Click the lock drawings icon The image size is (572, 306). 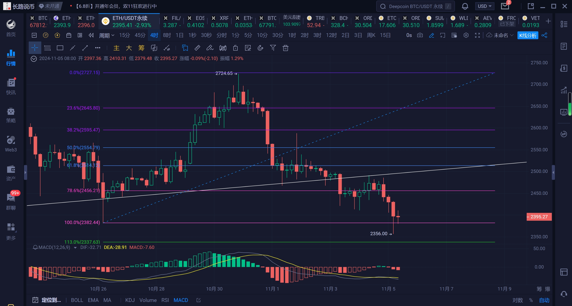click(x=235, y=48)
